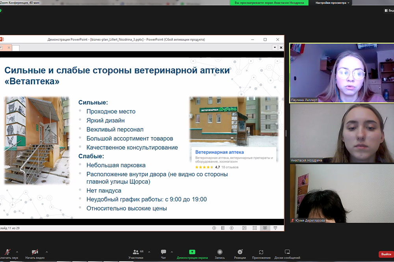Screen dimensions: 394x262
Task: Go to the previous slide in PowerPoint status bar
Action: 214,228
